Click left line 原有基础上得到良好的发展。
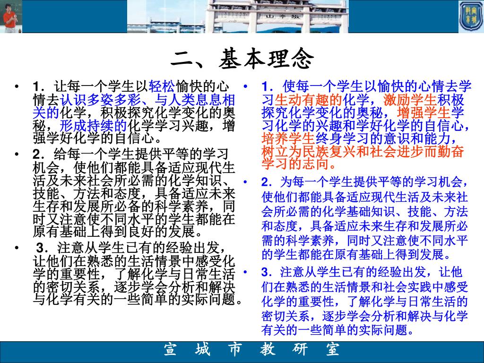484x363 pixels. 118,232
